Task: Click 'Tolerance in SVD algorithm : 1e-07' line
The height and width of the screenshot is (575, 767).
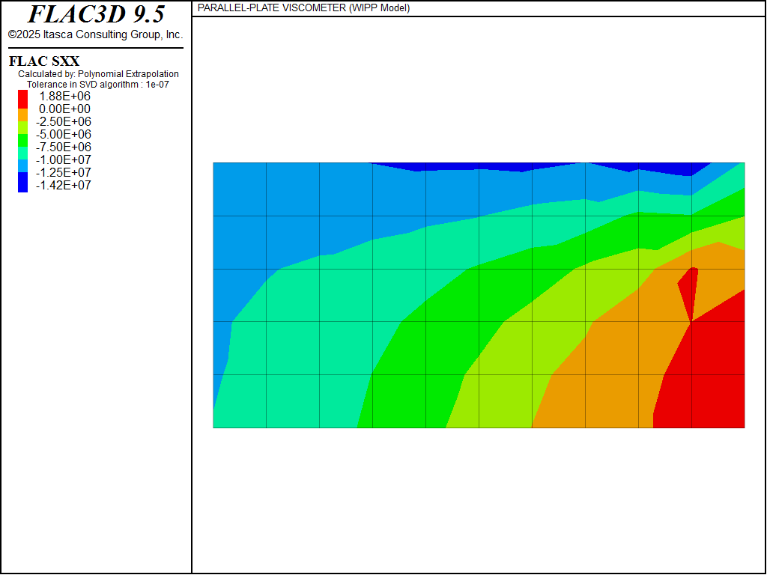Action: click(x=98, y=84)
